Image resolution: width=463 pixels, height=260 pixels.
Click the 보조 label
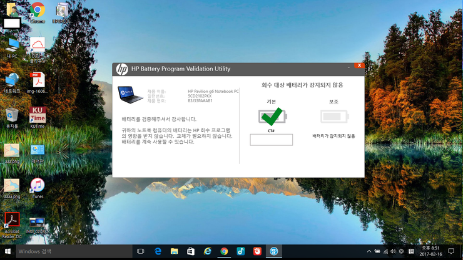pos(333,102)
